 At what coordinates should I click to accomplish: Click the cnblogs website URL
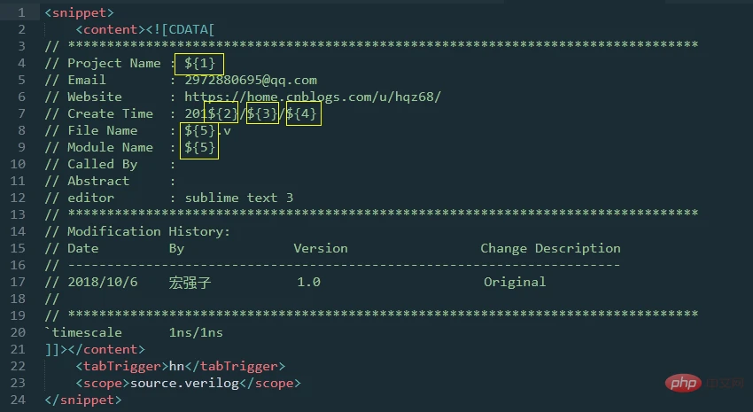[312, 97]
